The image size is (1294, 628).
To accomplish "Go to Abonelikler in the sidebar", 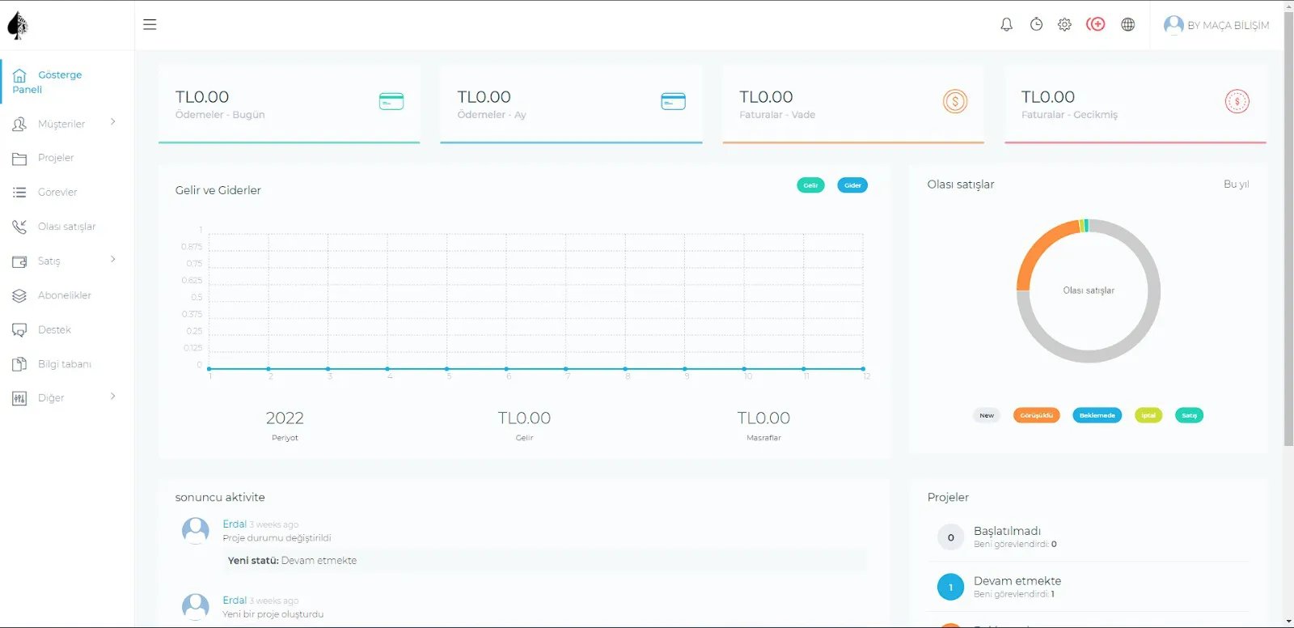I will tap(64, 295).
